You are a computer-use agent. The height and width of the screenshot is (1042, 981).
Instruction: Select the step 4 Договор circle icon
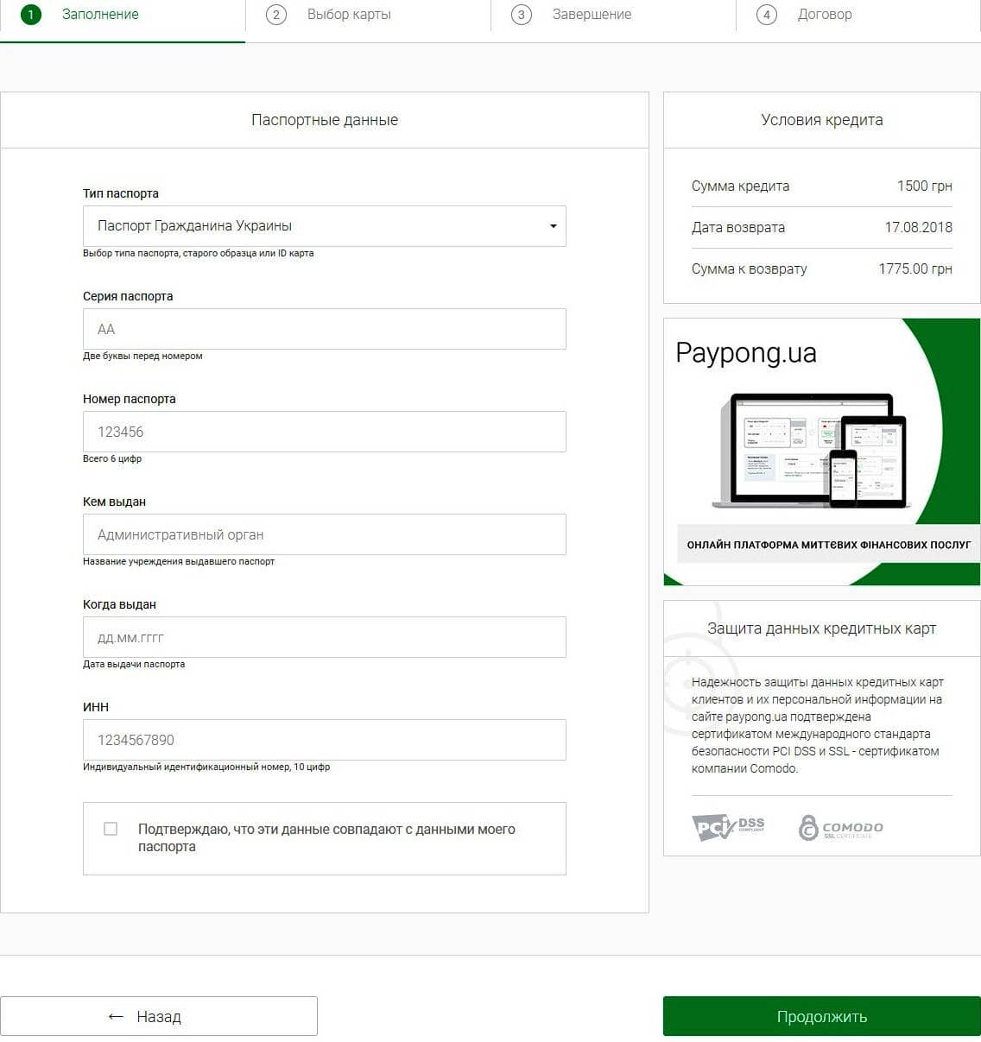(x=766, y=15)
